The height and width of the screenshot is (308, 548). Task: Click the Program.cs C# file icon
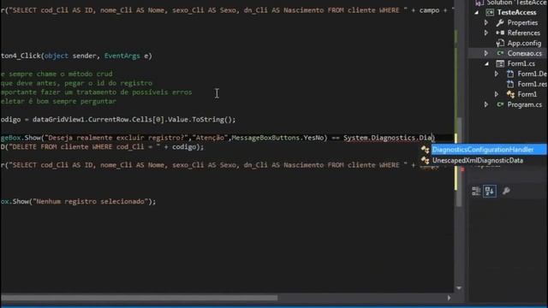click(500, 104)
